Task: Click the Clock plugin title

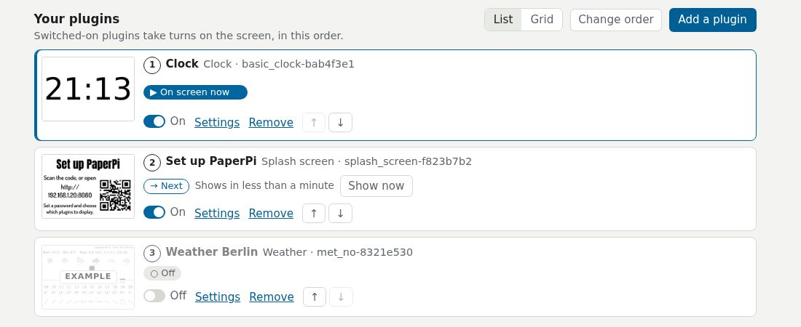Action: 182,64
